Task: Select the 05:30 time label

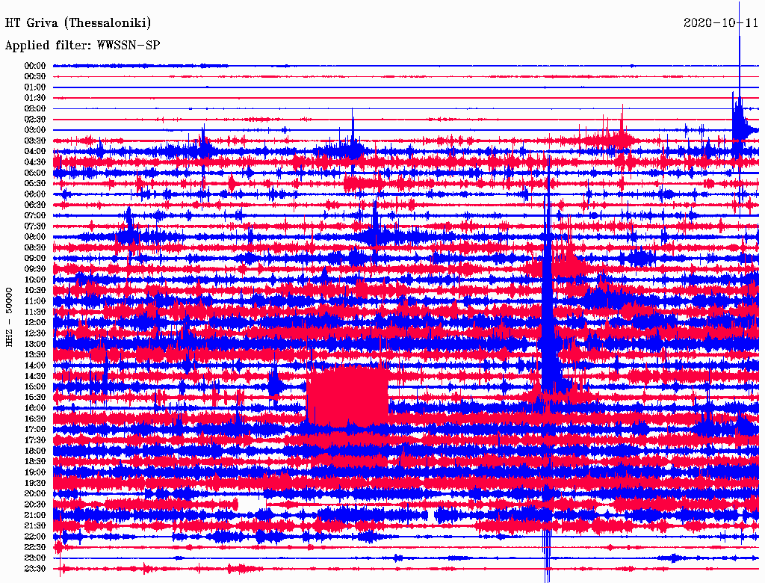Action: pyautogui.click(x=35, y=184)
